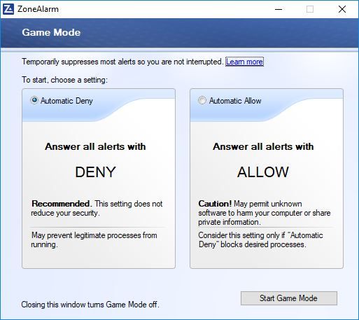The width and height of the screenshot is (359, 320).
Task: Click "Consider this setting only if" note
Action: pyautogui.click(x=260, y=239)
